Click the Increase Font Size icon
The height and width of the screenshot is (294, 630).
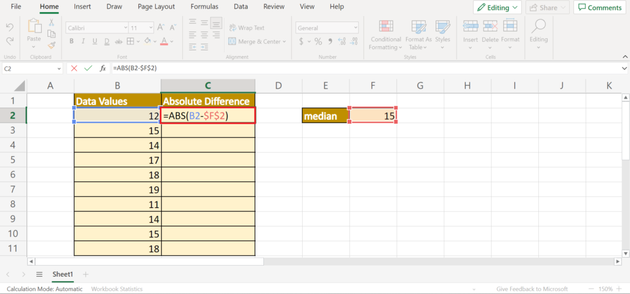tap(161, 28)
